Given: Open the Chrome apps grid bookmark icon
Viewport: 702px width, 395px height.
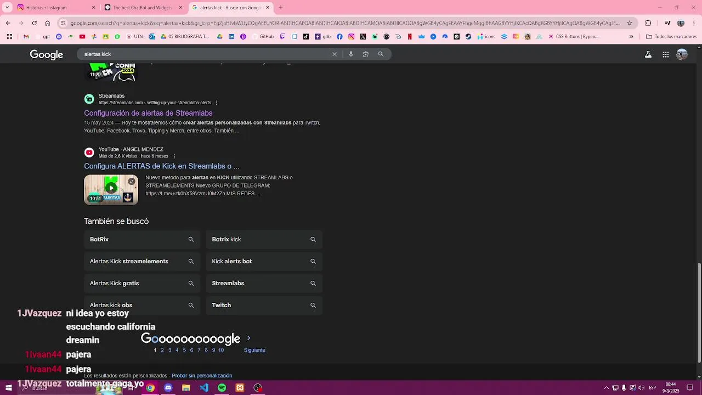Looking at the screenshot, I should [9, 37].
